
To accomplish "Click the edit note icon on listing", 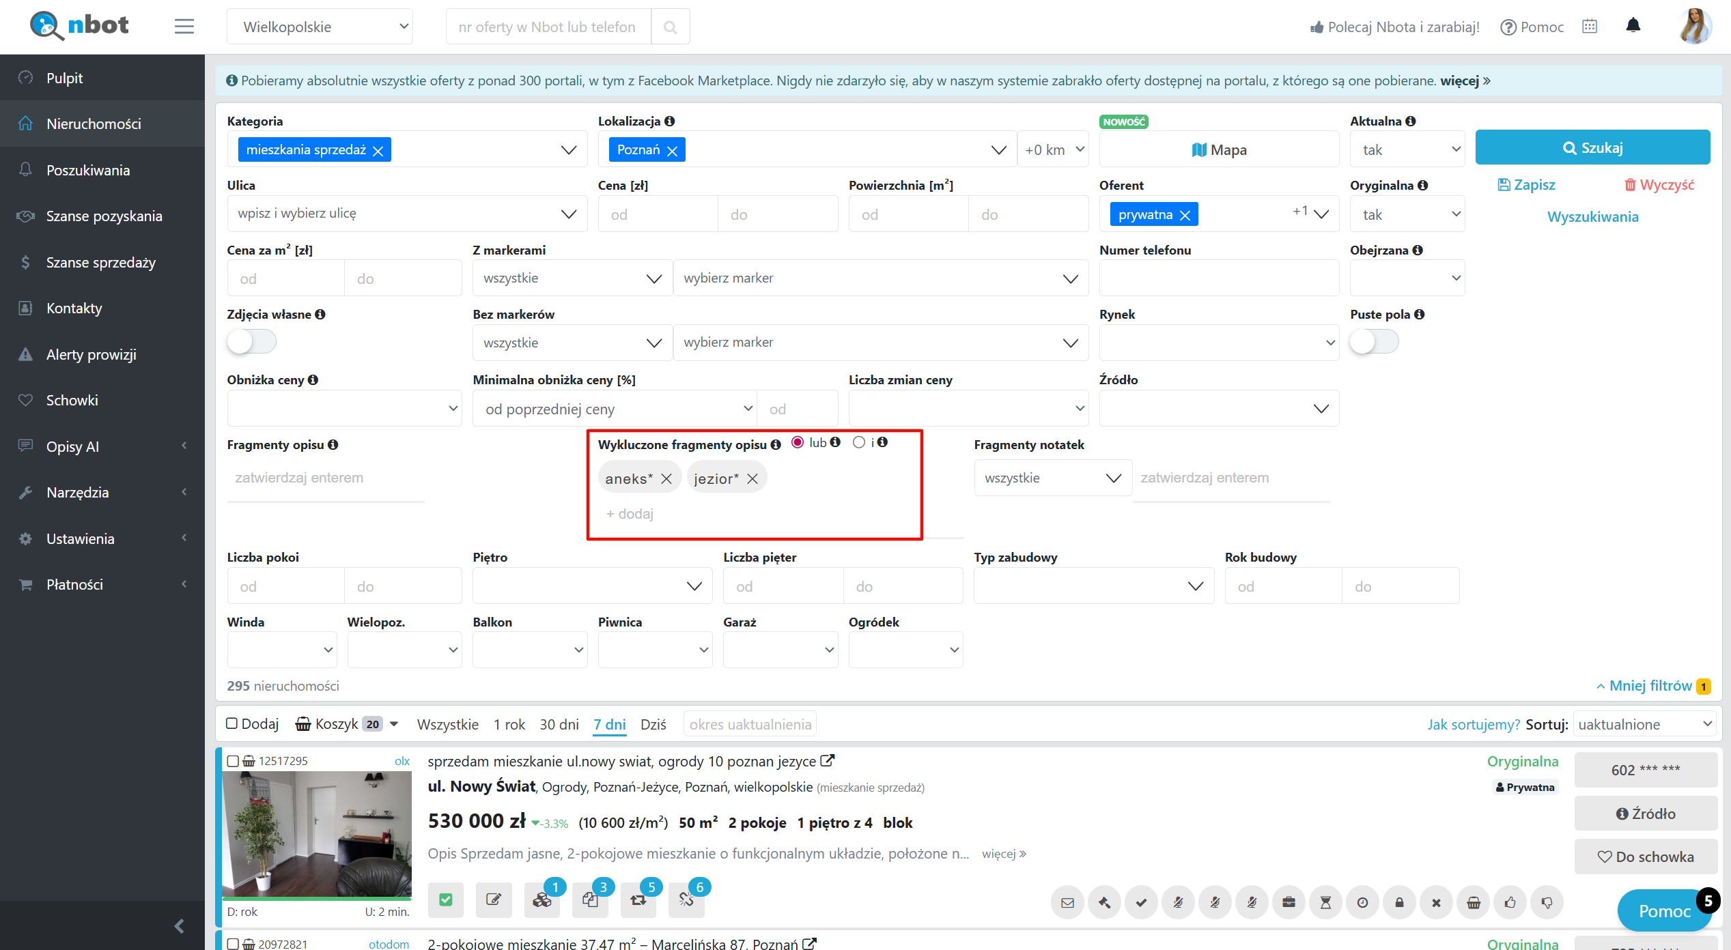I will tap(493, 899).
